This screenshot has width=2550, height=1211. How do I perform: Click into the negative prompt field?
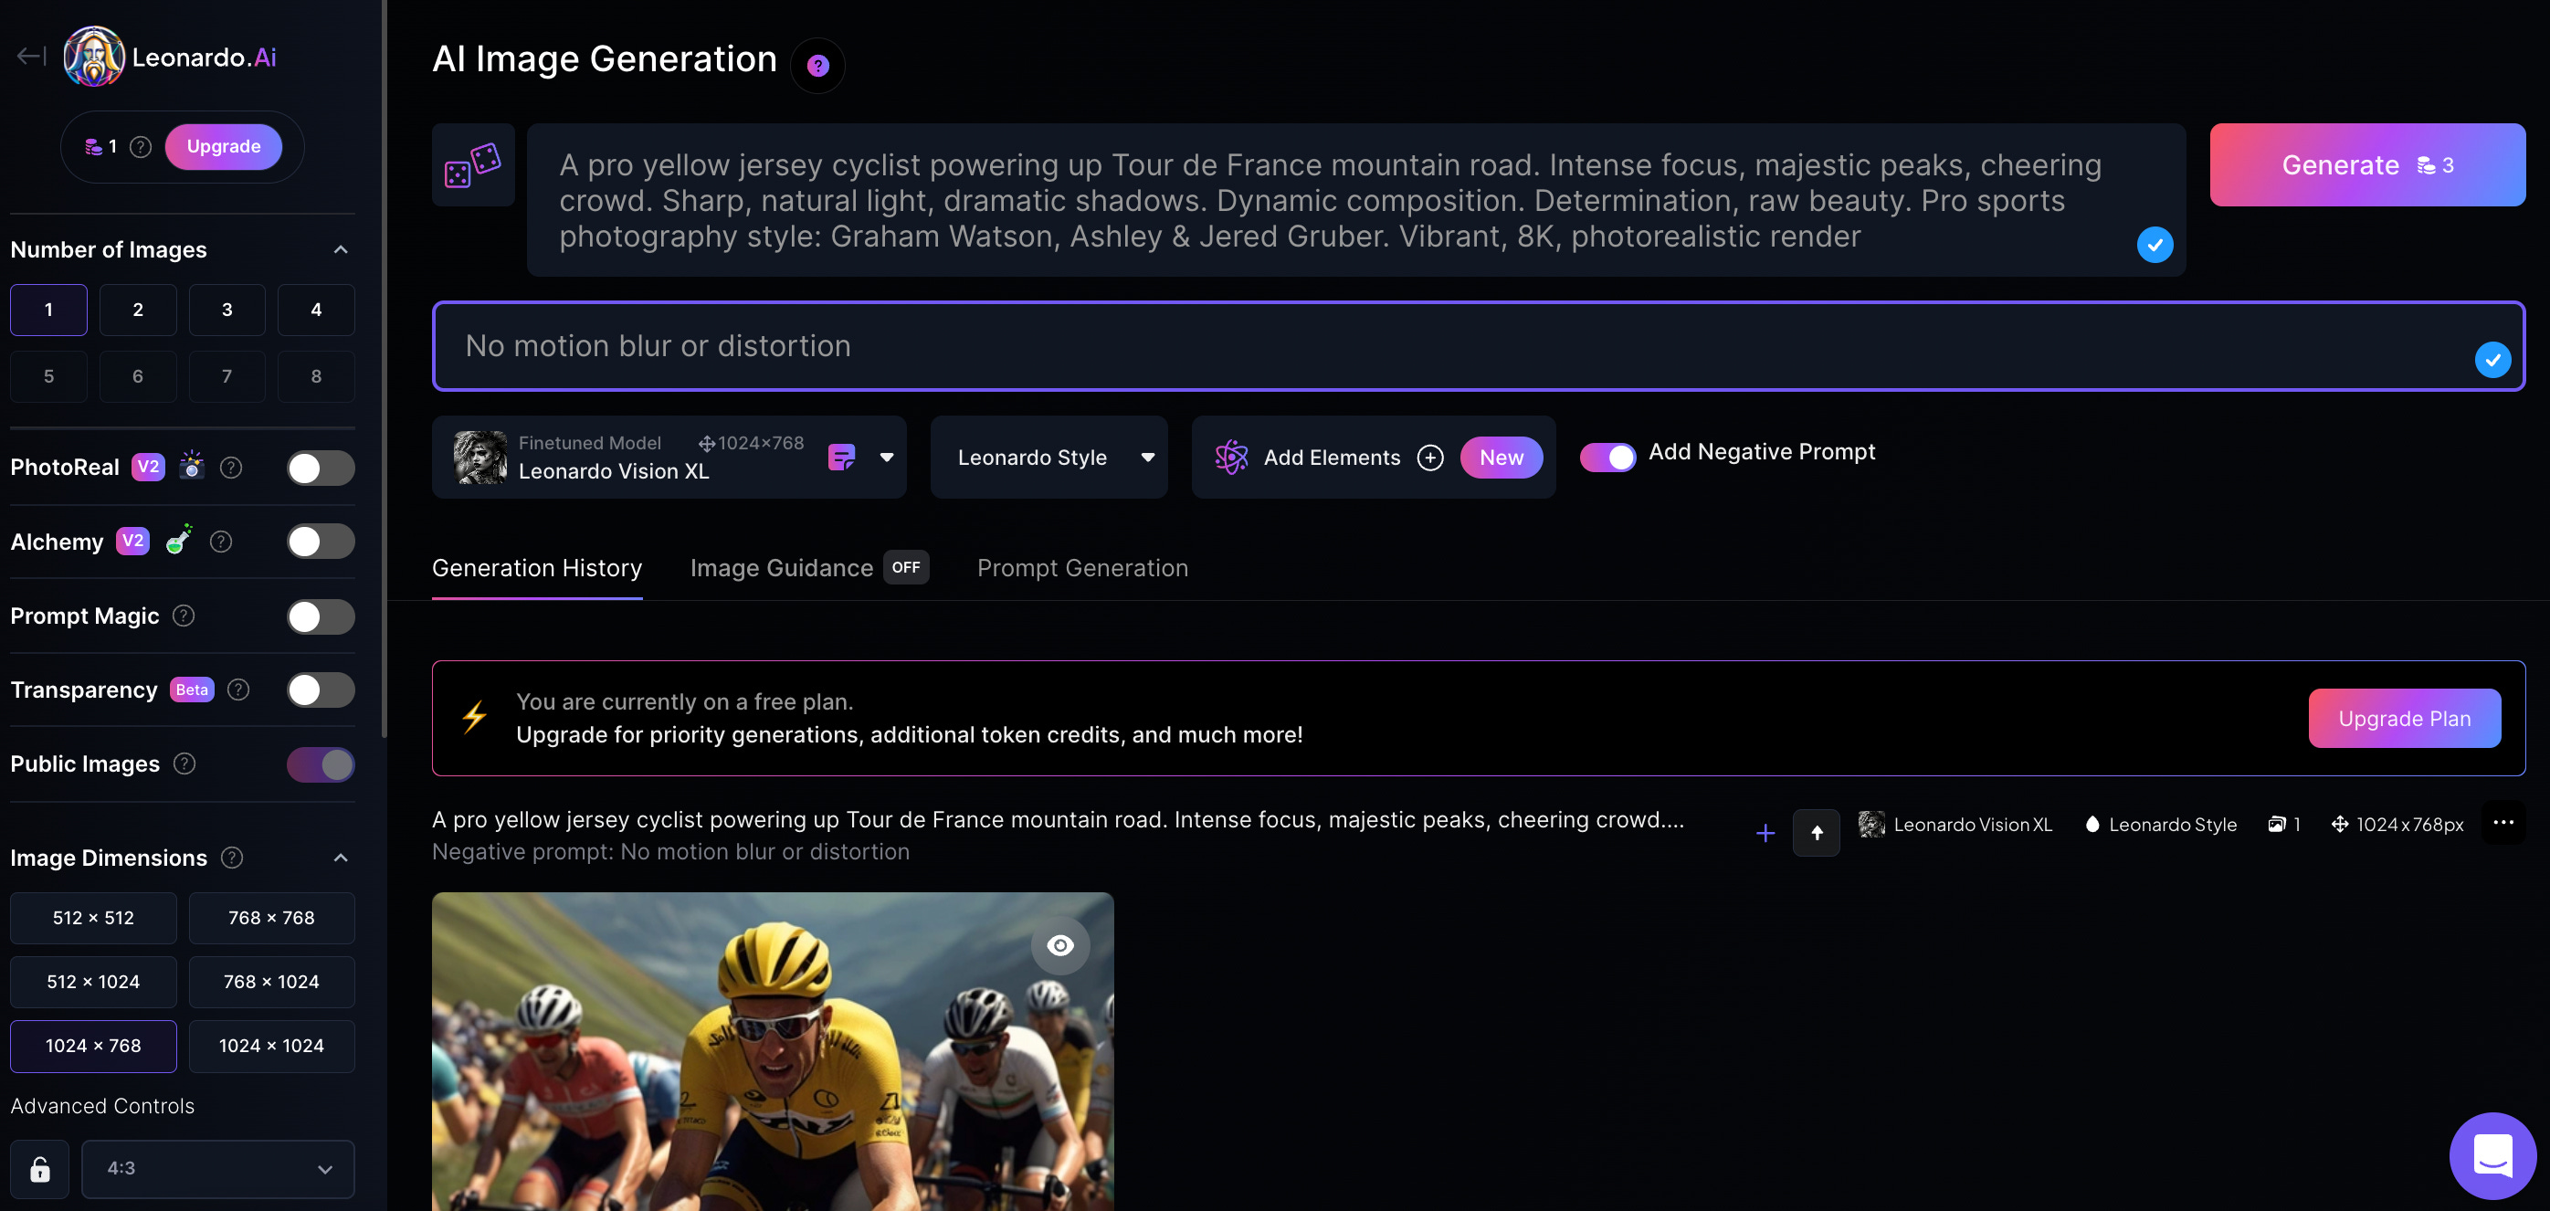pyautogui.click(x=1478, y=345)
